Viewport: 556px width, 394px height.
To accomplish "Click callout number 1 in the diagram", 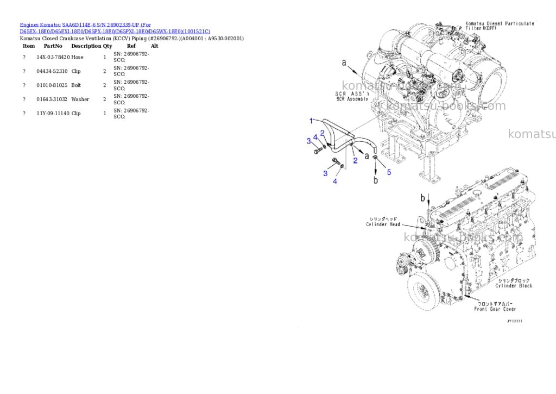I will click(x=311, y=121).
